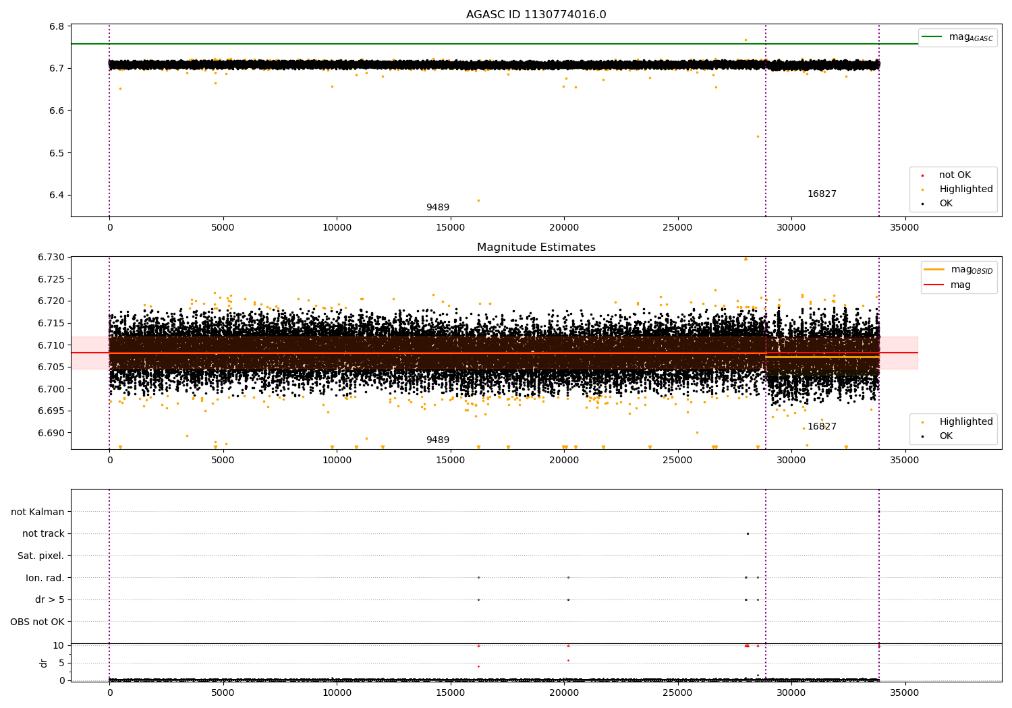
Task: Click the 'OBS not OK' row label
Action: click(x=38, y=622)
